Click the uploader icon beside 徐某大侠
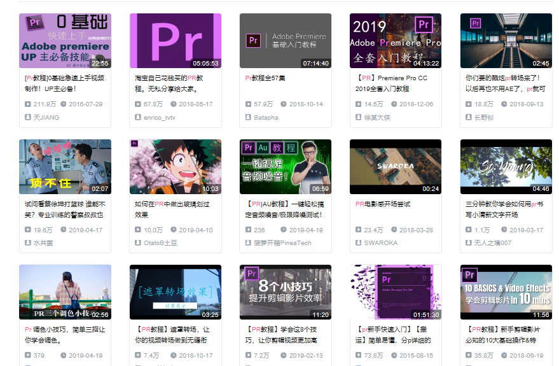 (x=358, y=117)
